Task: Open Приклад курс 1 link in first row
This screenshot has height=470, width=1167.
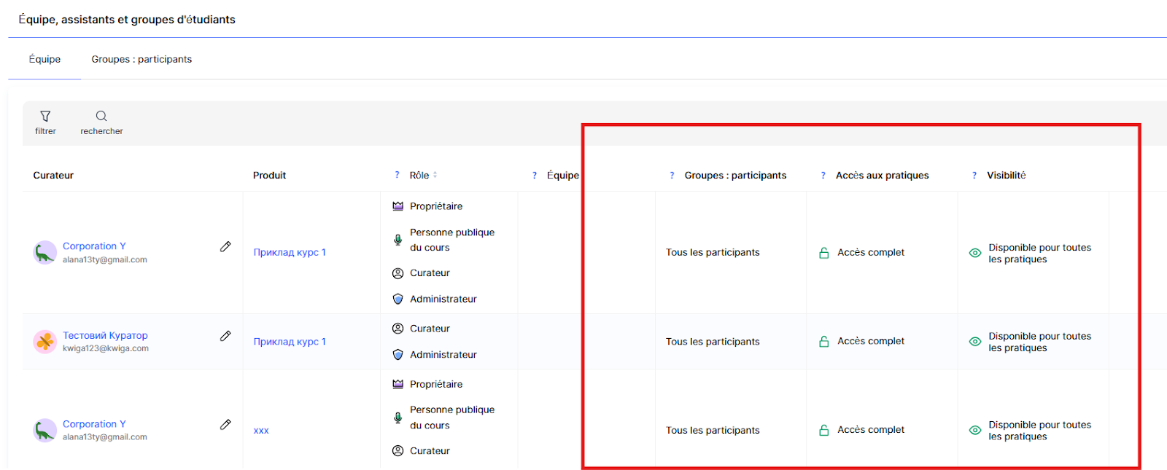Action: (290, 253)
